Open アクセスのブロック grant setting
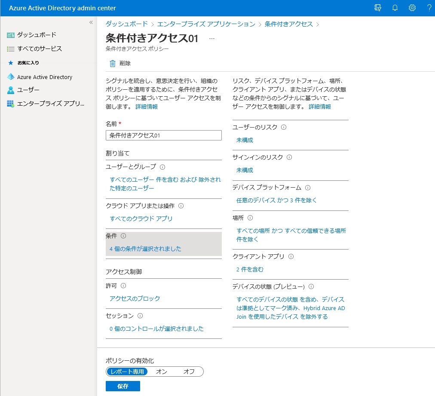 pos(135,299)
